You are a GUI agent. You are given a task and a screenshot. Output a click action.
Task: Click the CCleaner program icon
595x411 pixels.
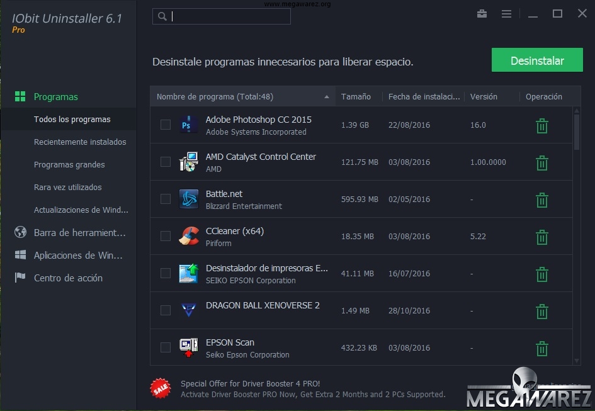tap(189, 236)
